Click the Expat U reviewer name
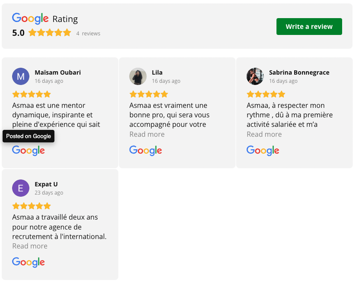The height and width of the screenshot is (283, 362). click(46, 184)
